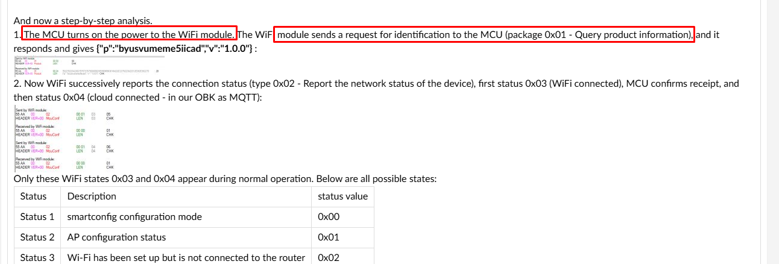This screenshot has height=264, width=779.
Task: Click the step 2 paragraph about WiFi connection status
Action: 374,84
